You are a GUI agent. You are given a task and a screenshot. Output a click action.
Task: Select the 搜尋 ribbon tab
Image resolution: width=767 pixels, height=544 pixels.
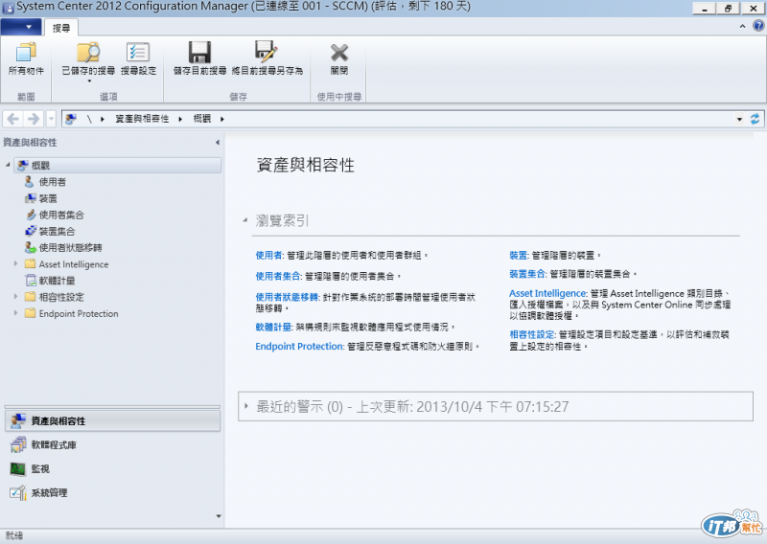[61, 28]
